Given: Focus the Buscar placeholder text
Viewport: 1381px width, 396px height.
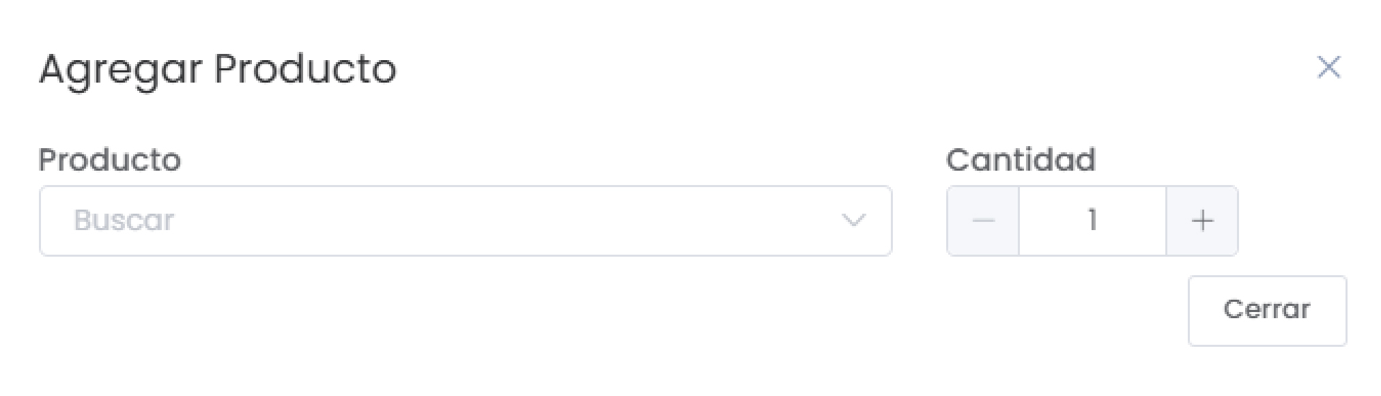Looking at the screenshot, I should (x=124, y=221).
